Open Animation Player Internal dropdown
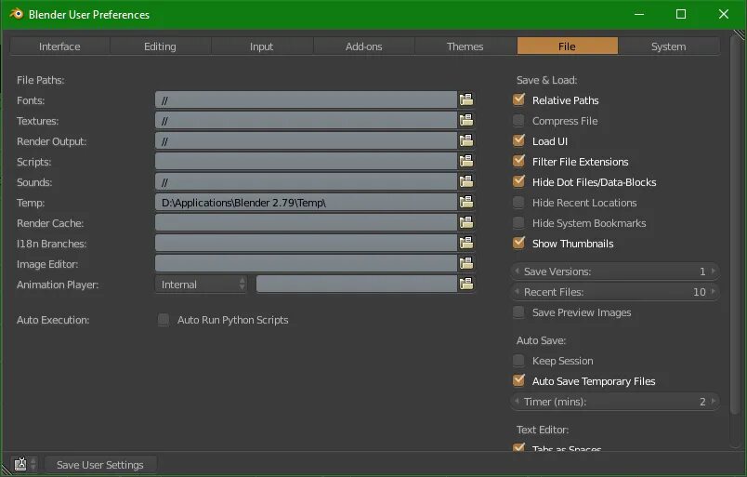The width and height of the screenshot is (747, 477). 201,285
